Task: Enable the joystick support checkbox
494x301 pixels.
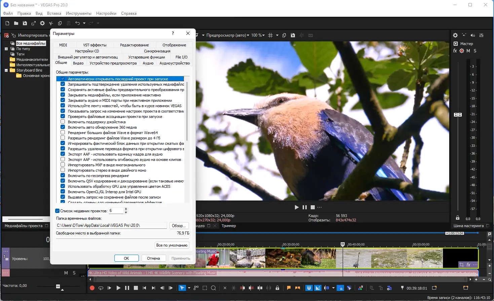Action: pyautogui.click(x=63, y=122)
